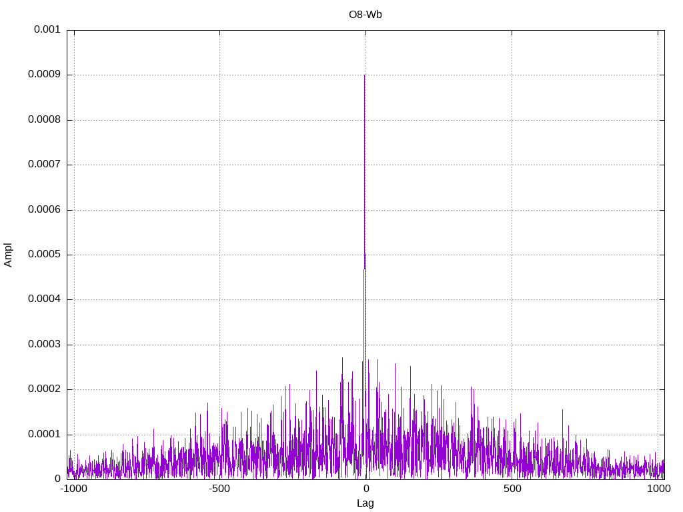Select the Ampl y-axis label
Viewport: 683px width, 512px height.
click(x=9, y=255)
